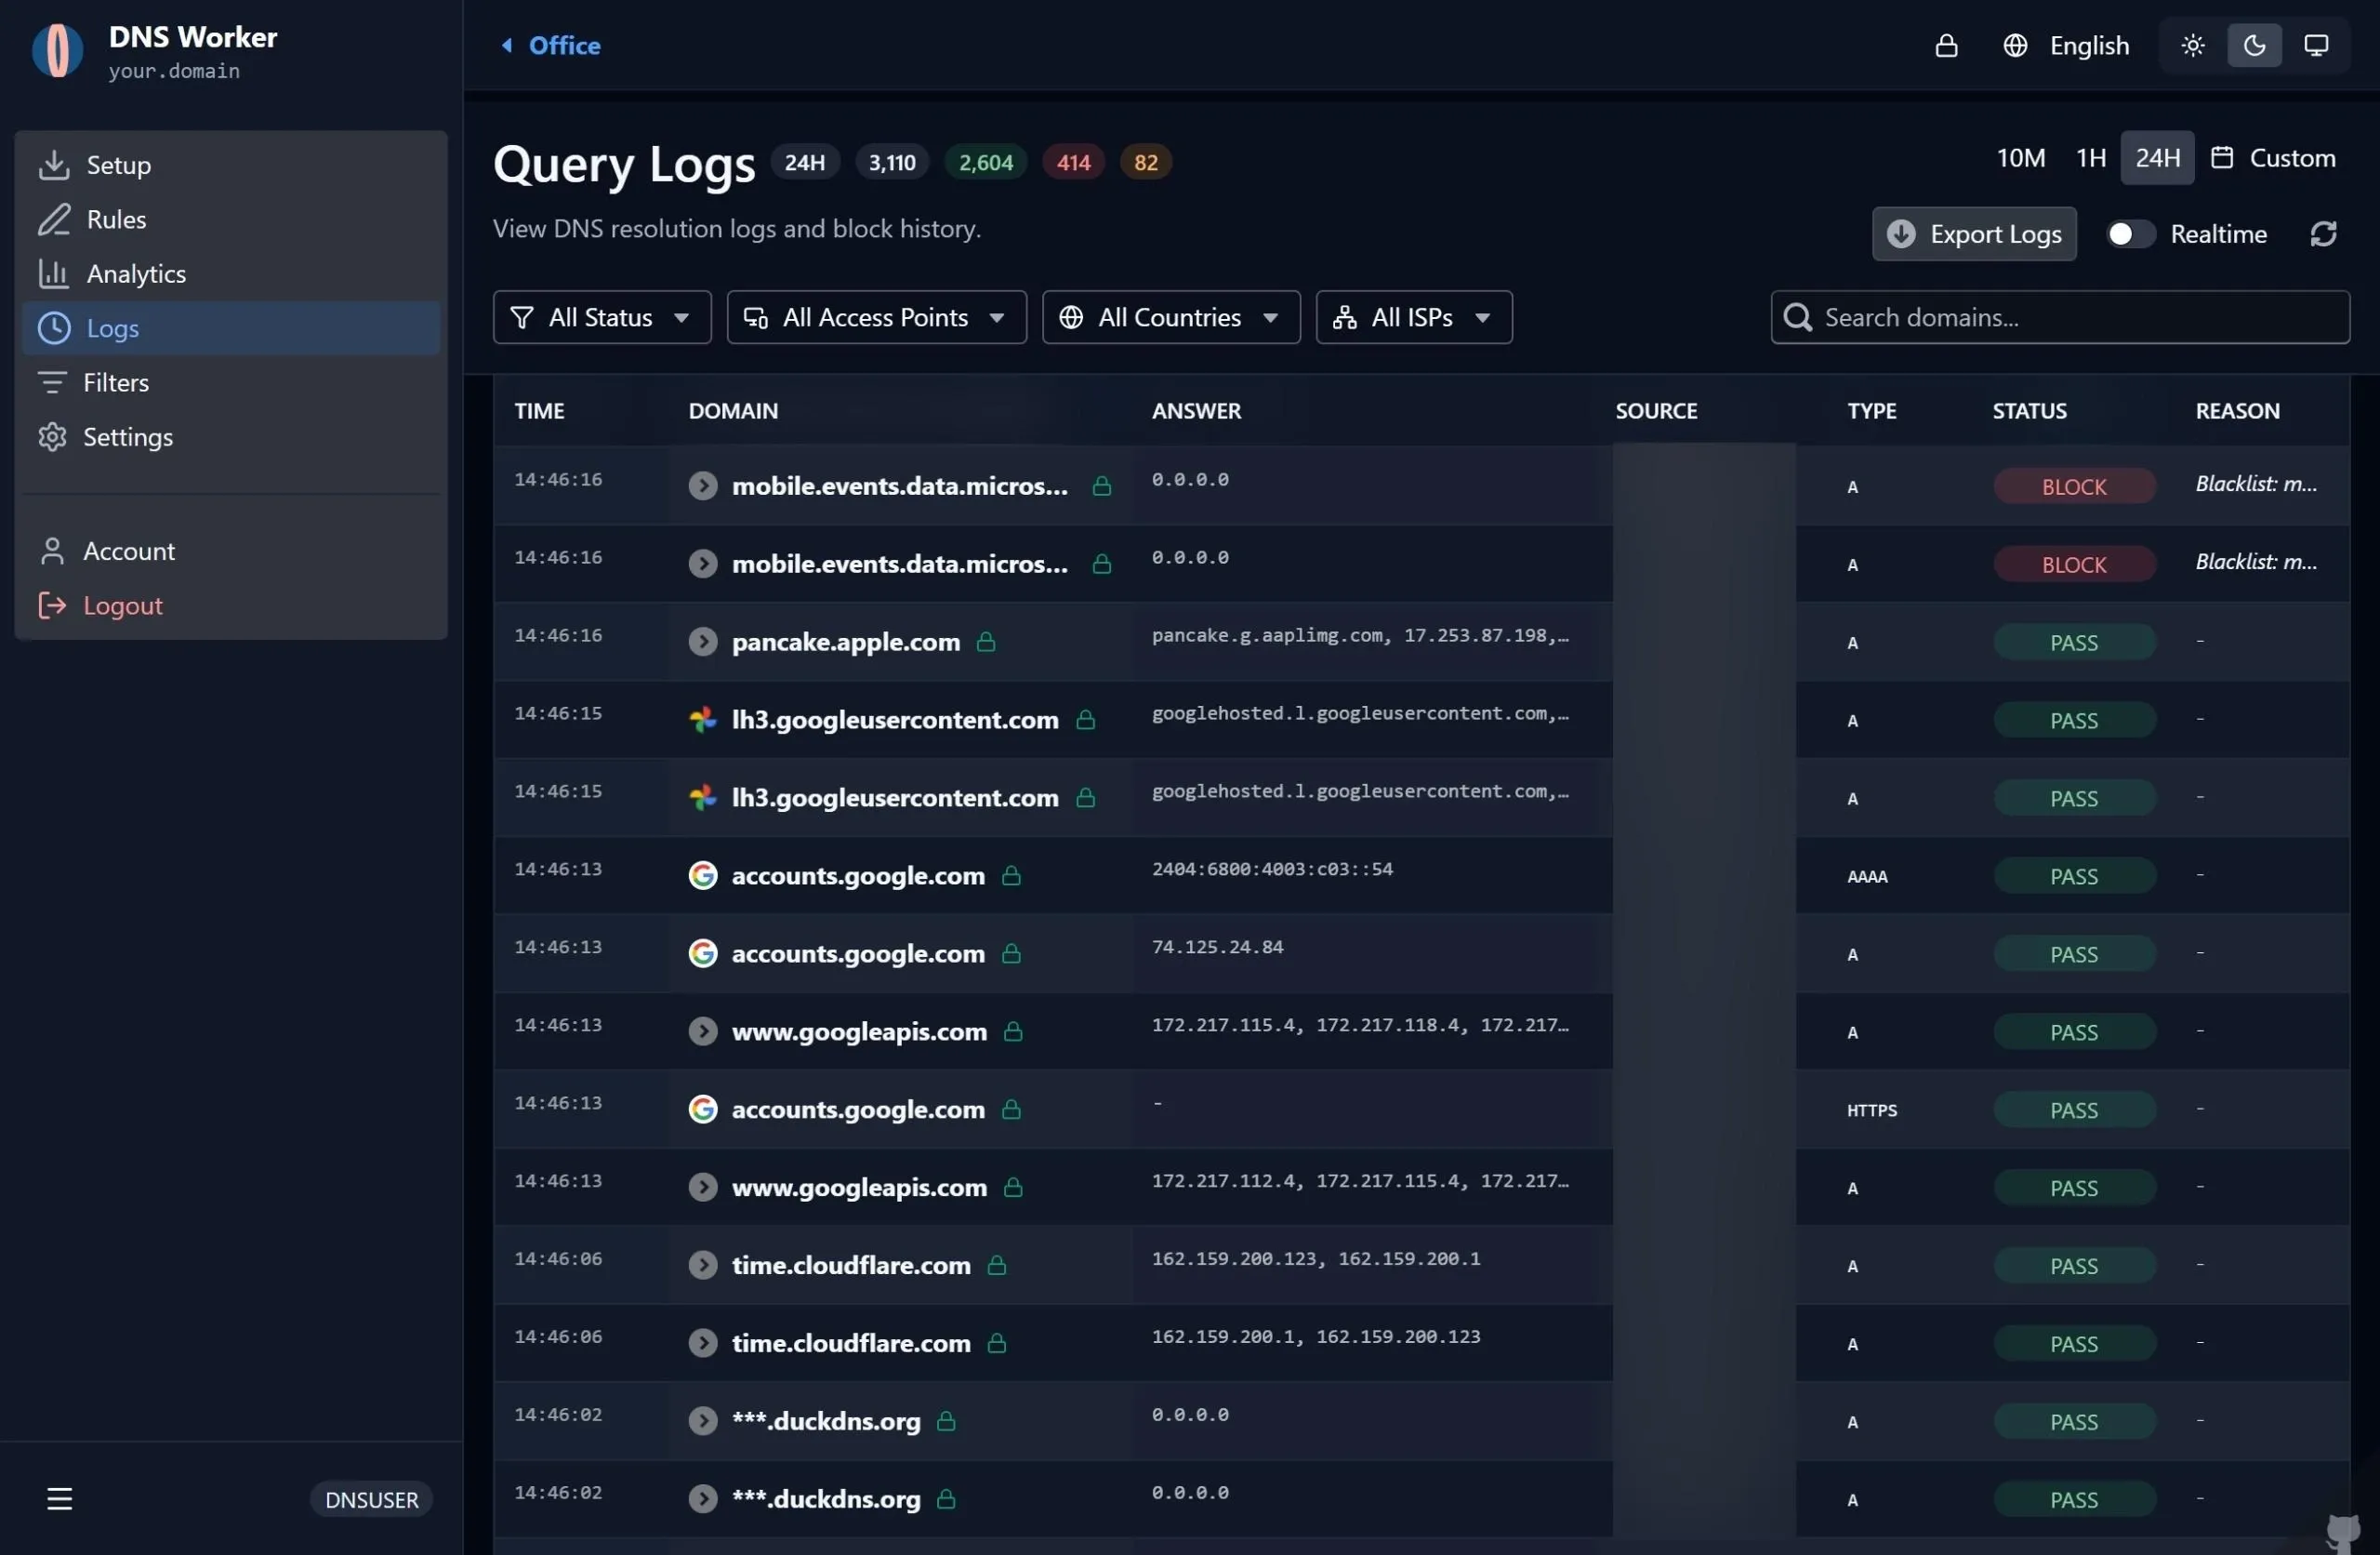
Task: Select the 10M time range
Action: [x=2021, y=158]
